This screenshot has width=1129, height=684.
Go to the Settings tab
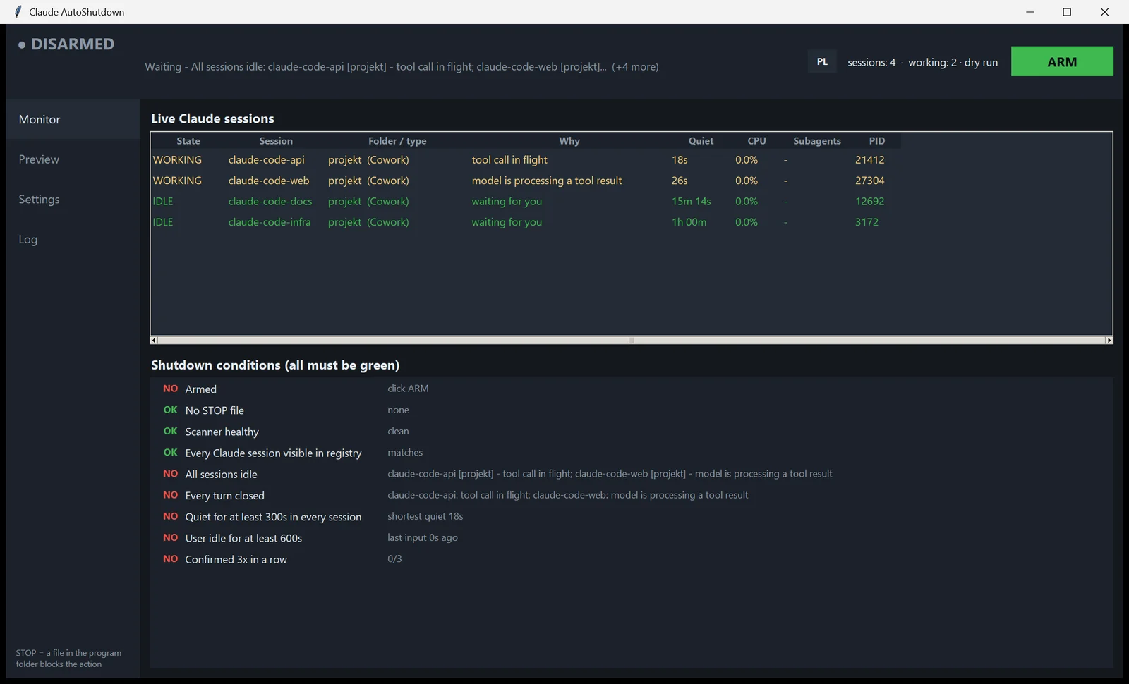tap(73, 200)
